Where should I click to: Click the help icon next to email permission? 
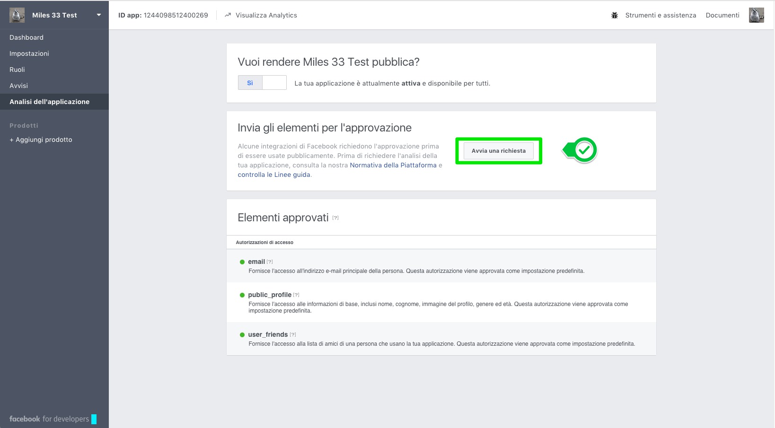click(270, 262)
